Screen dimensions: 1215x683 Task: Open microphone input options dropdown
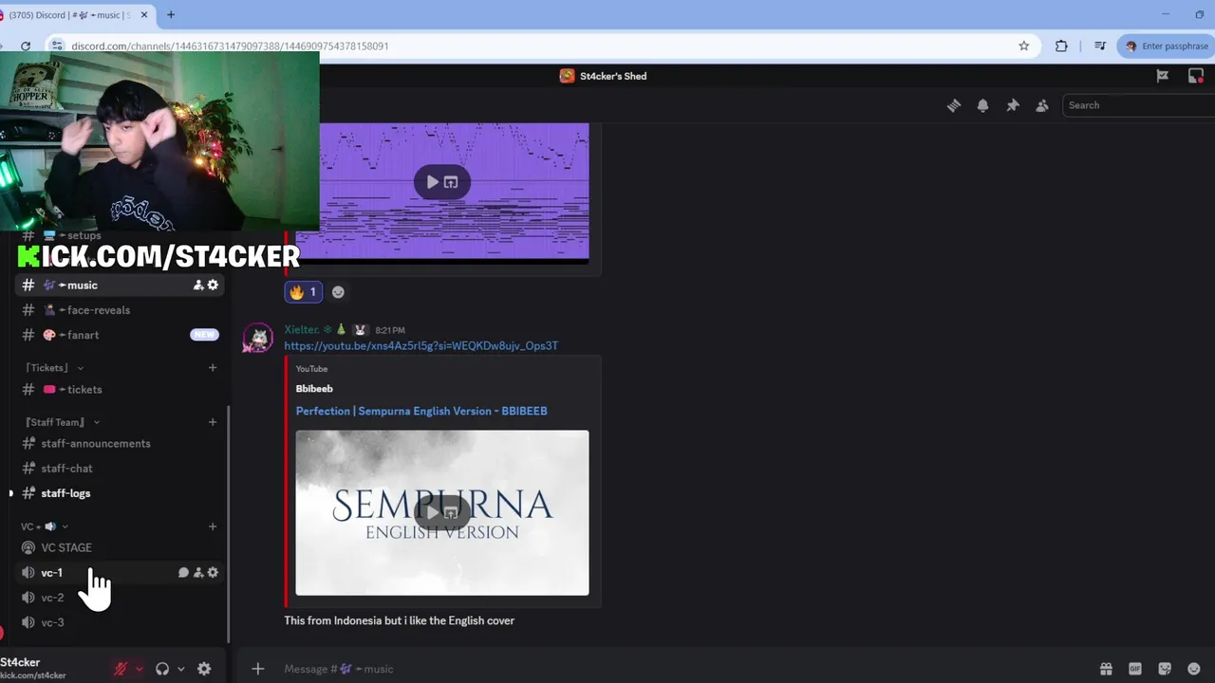click(139, 669)
